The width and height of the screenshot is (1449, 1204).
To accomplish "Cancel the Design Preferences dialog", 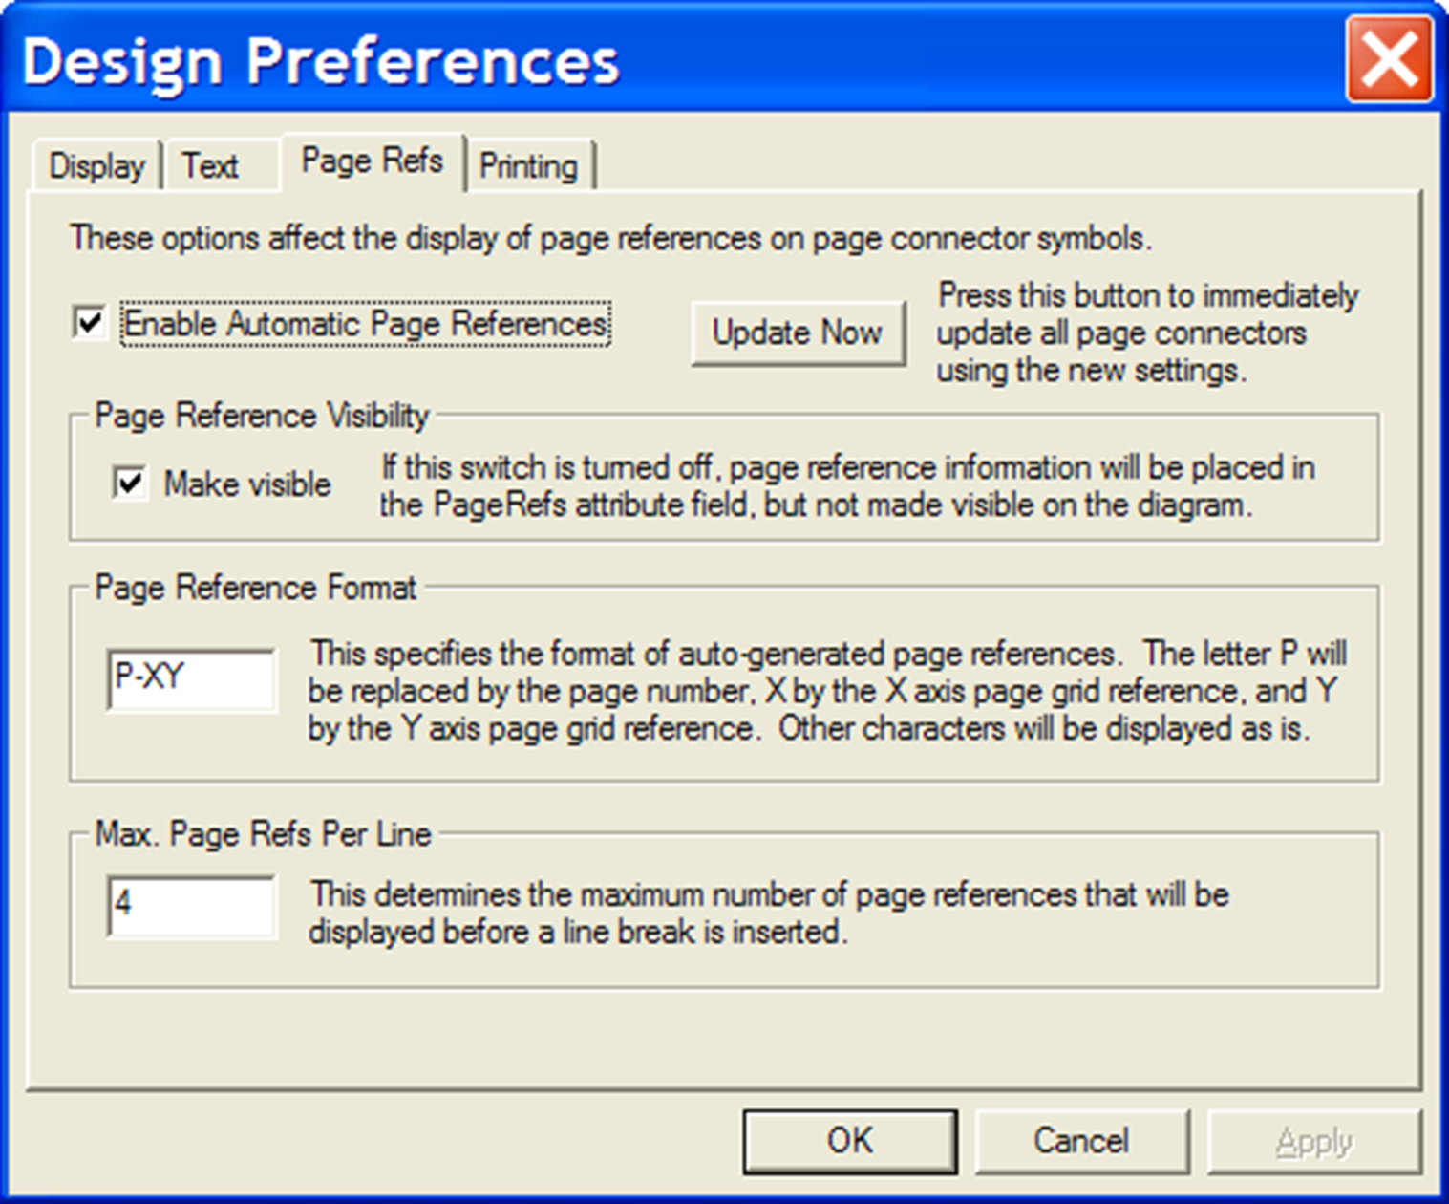I will pos(1081,1141).
